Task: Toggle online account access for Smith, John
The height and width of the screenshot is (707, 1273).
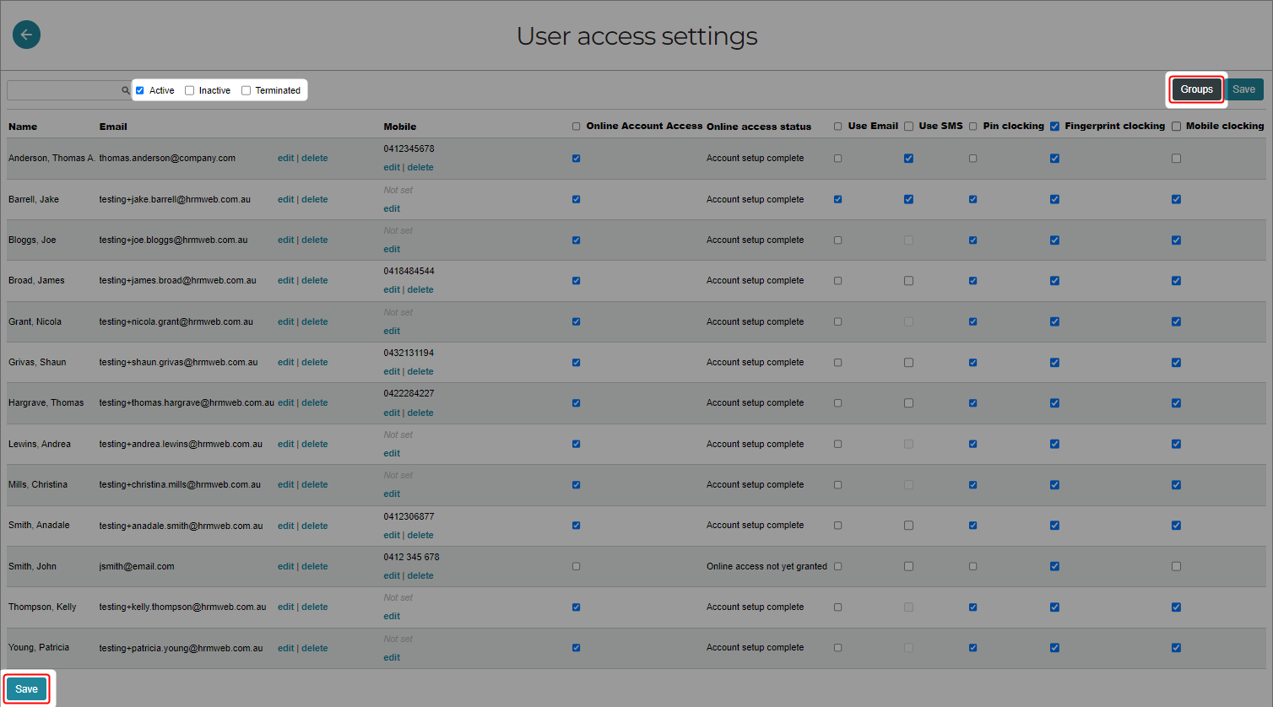Action: click(576, 567)
